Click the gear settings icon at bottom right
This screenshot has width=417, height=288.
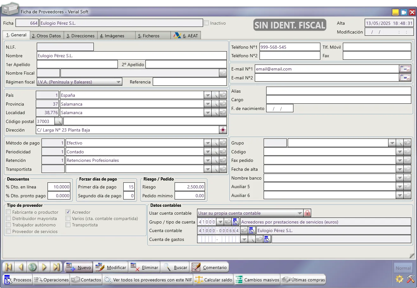click(x=399, y=279)
